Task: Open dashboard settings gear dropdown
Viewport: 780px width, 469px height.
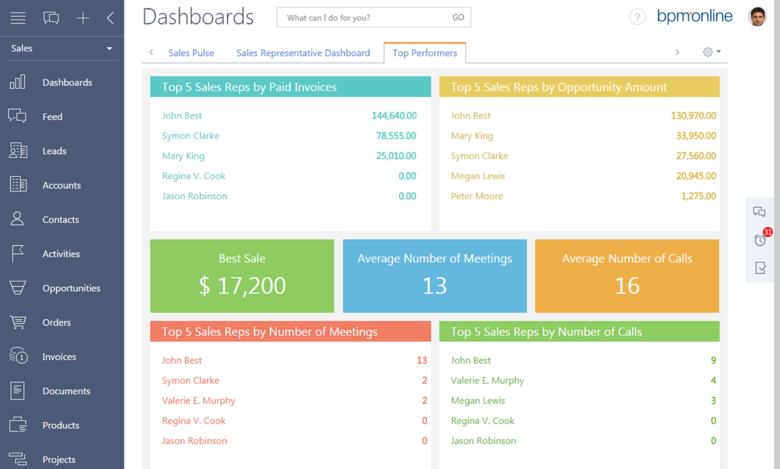Action: click(x=712, y=53)
